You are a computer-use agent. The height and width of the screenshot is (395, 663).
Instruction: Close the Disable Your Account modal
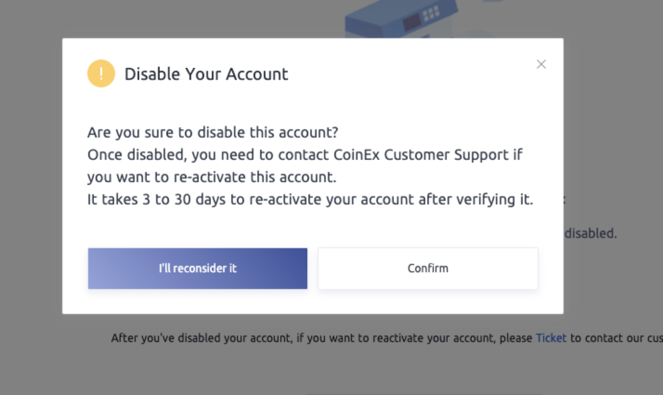click(x=541, y=64)
